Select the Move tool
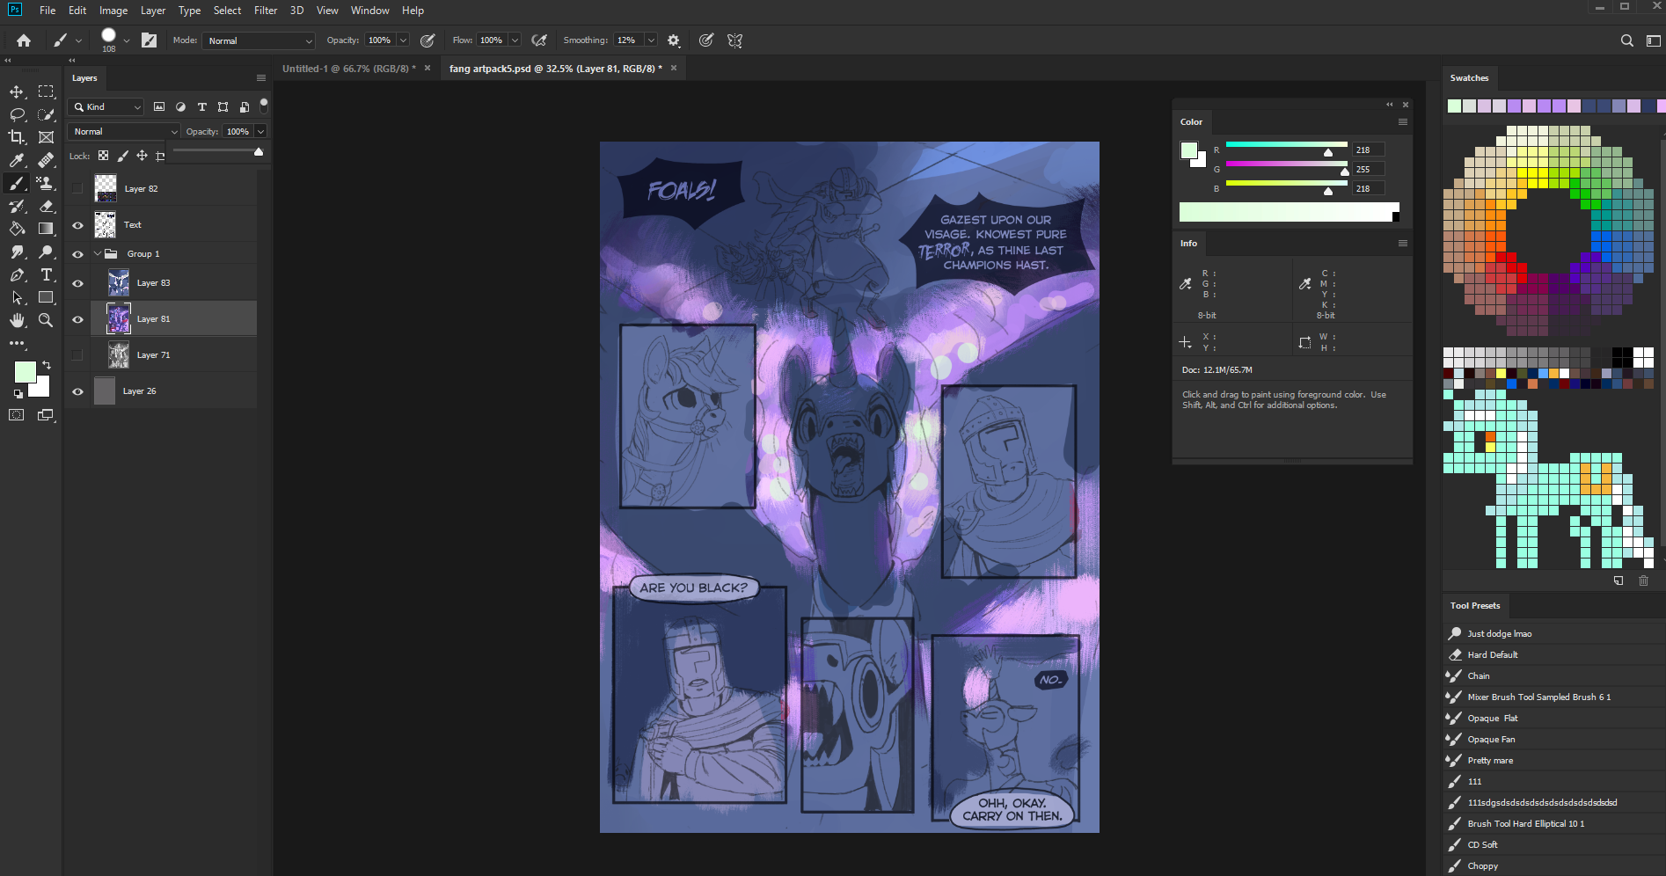This screenshot has width=1666, height=876. (x=17, y=91)
